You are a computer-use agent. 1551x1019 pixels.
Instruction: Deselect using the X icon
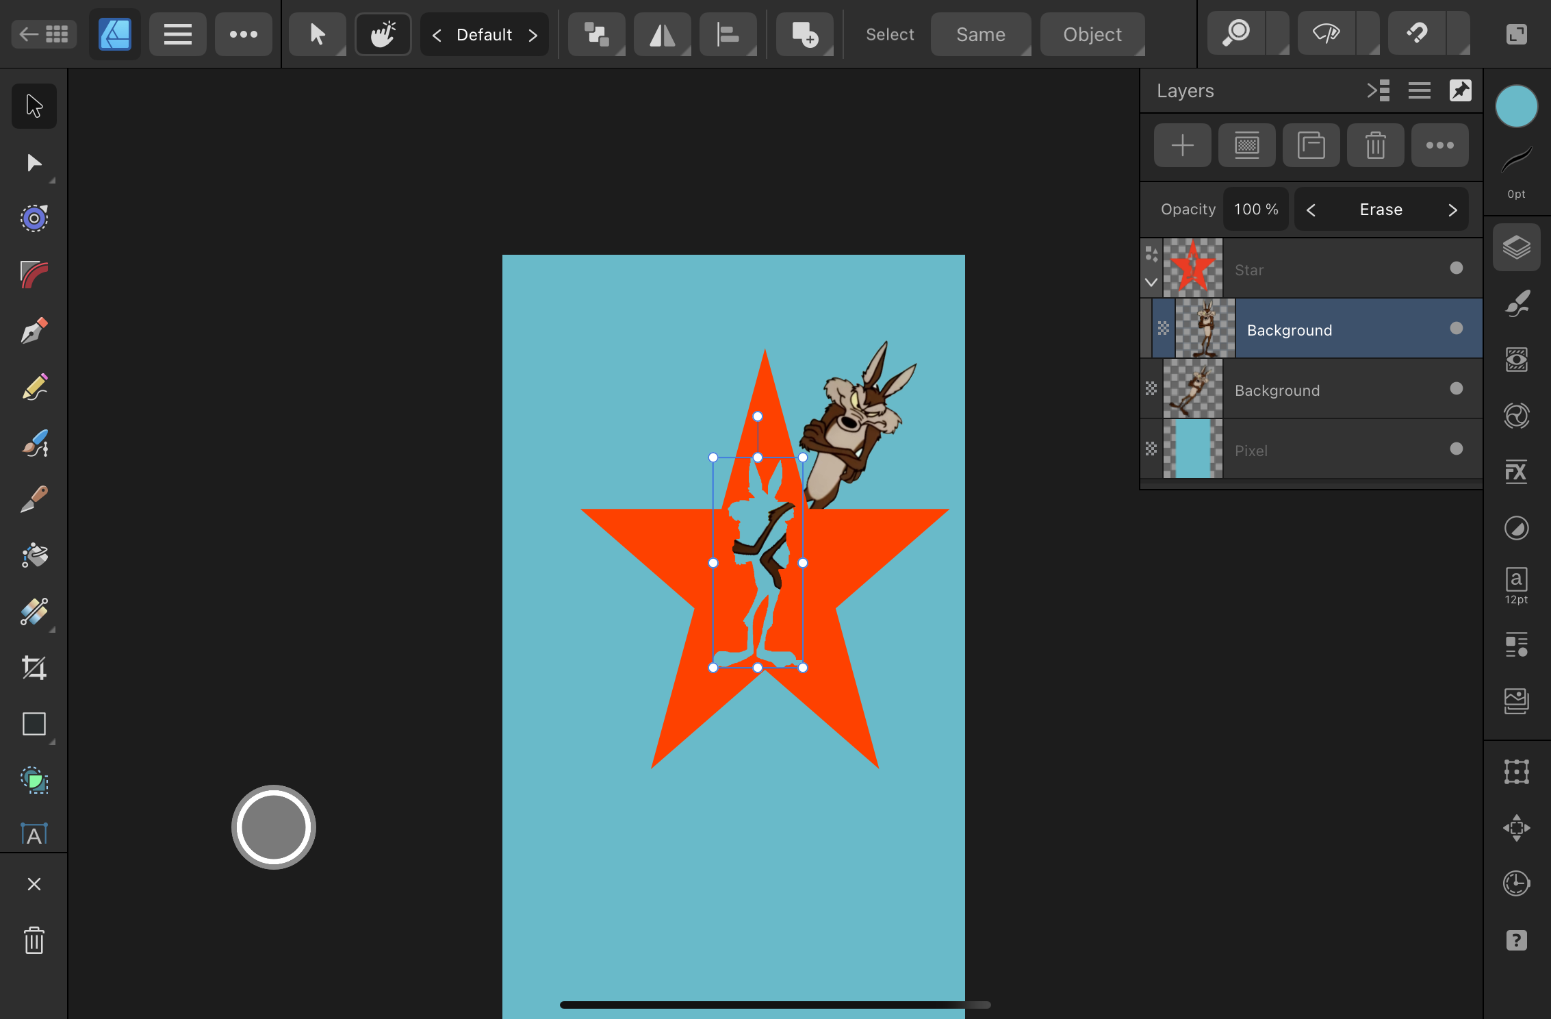point(34,884)
